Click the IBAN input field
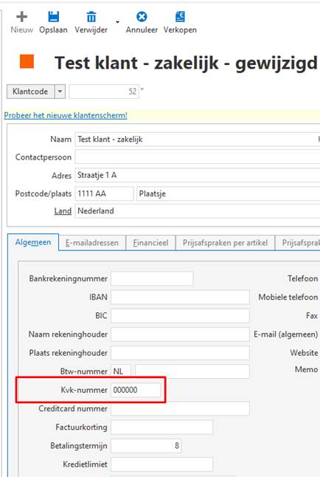Screen dimensions: 320x477 click(x=180, y=297)
